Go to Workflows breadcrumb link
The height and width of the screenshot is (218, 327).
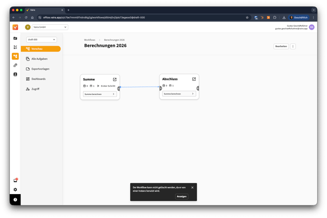pyautogui.click(x=89, y=40)
